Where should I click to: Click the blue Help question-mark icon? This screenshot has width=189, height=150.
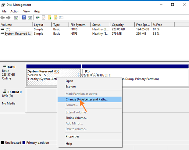coord(24,18)
